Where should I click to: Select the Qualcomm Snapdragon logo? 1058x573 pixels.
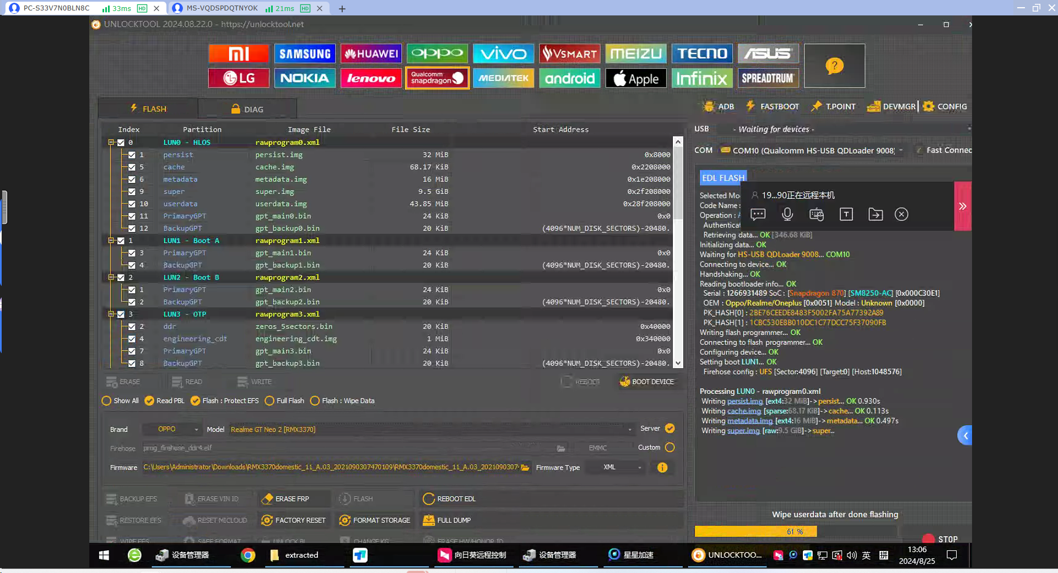point(437,78)
